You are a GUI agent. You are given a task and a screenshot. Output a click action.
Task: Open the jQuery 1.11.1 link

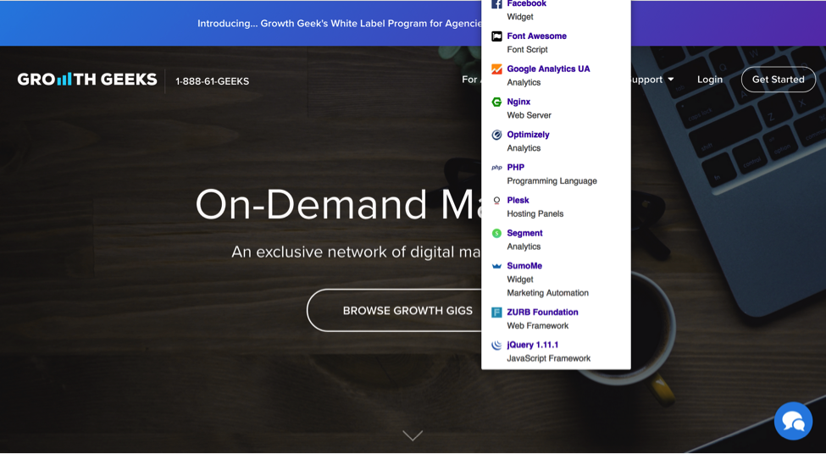point(533,345)
